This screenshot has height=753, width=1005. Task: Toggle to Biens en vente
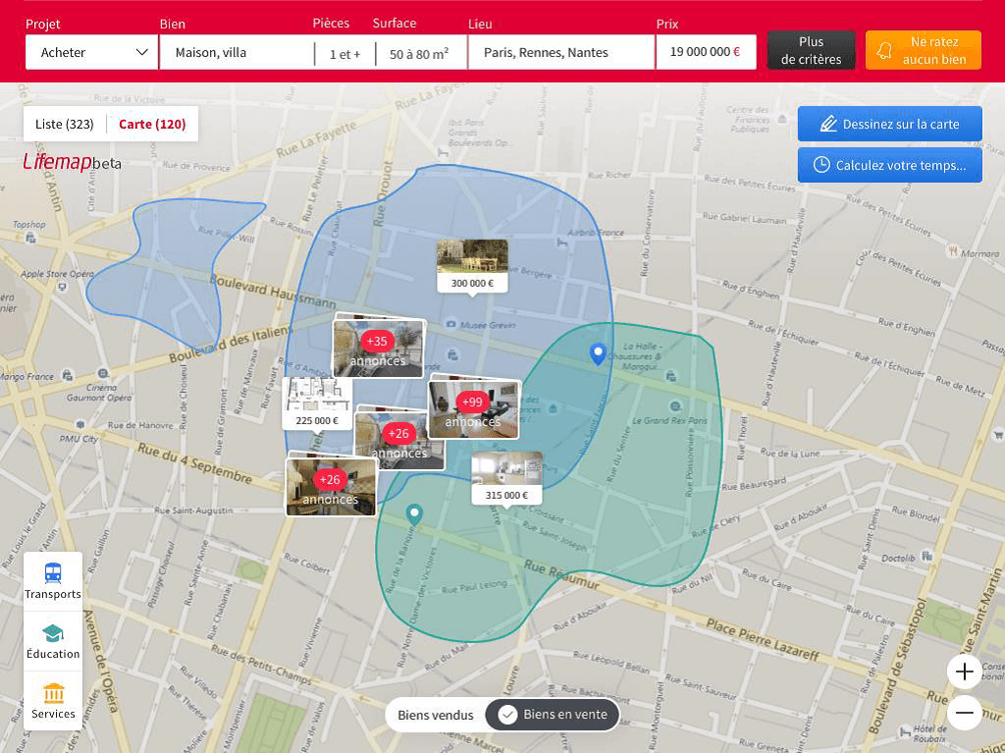[x=553, y=715]
